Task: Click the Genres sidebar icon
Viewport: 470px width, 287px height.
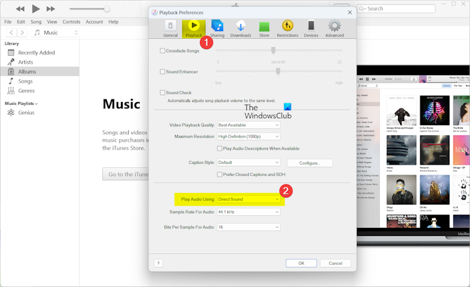Action: (11, 91)
